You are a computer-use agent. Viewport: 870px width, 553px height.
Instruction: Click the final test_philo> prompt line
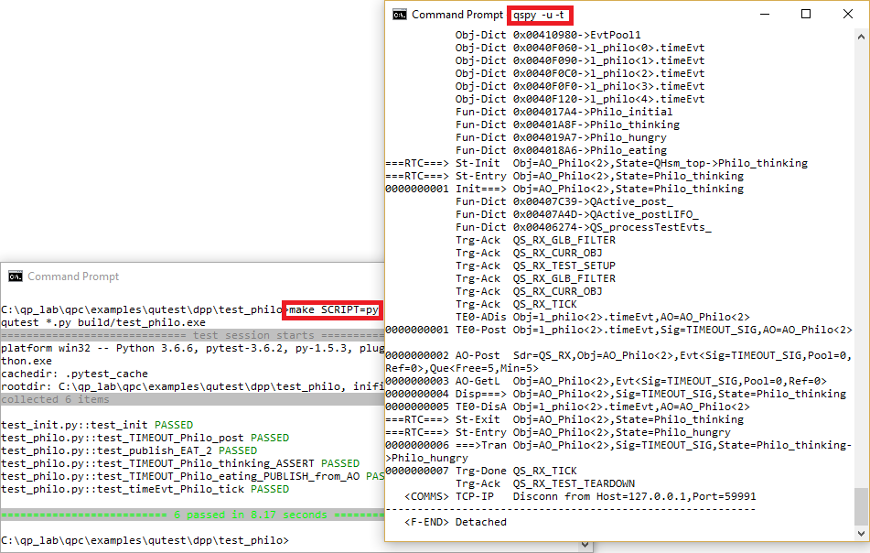pos(145,540)
